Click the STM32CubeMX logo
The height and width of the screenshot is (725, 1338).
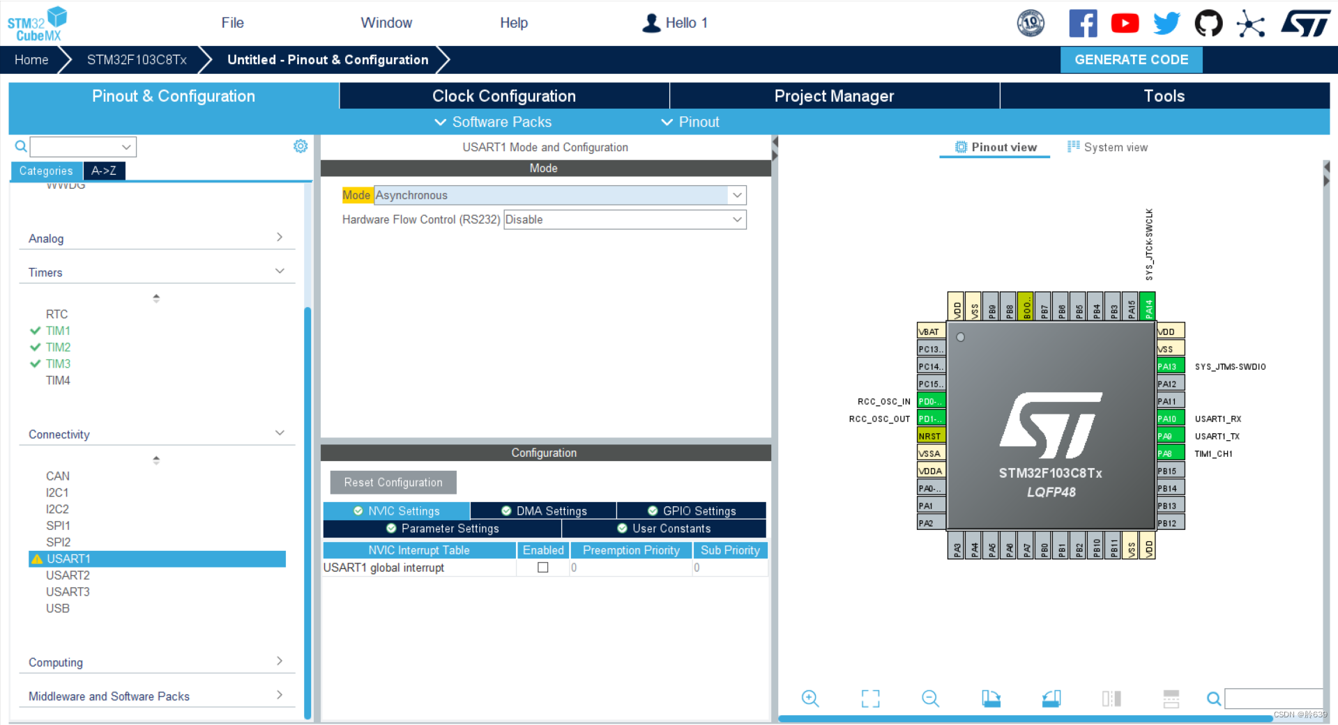point(38,23)
